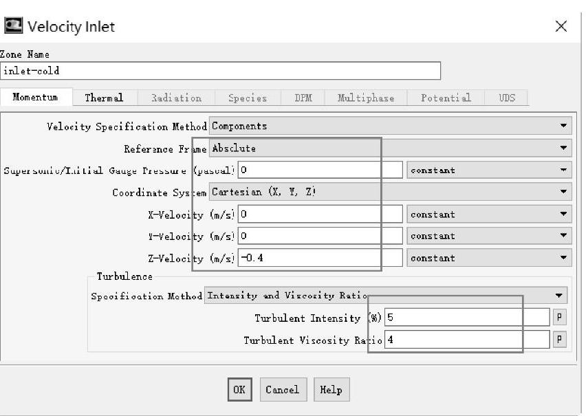
Task: Click the Velocity Inlet window icon
Action: (12, 26)
